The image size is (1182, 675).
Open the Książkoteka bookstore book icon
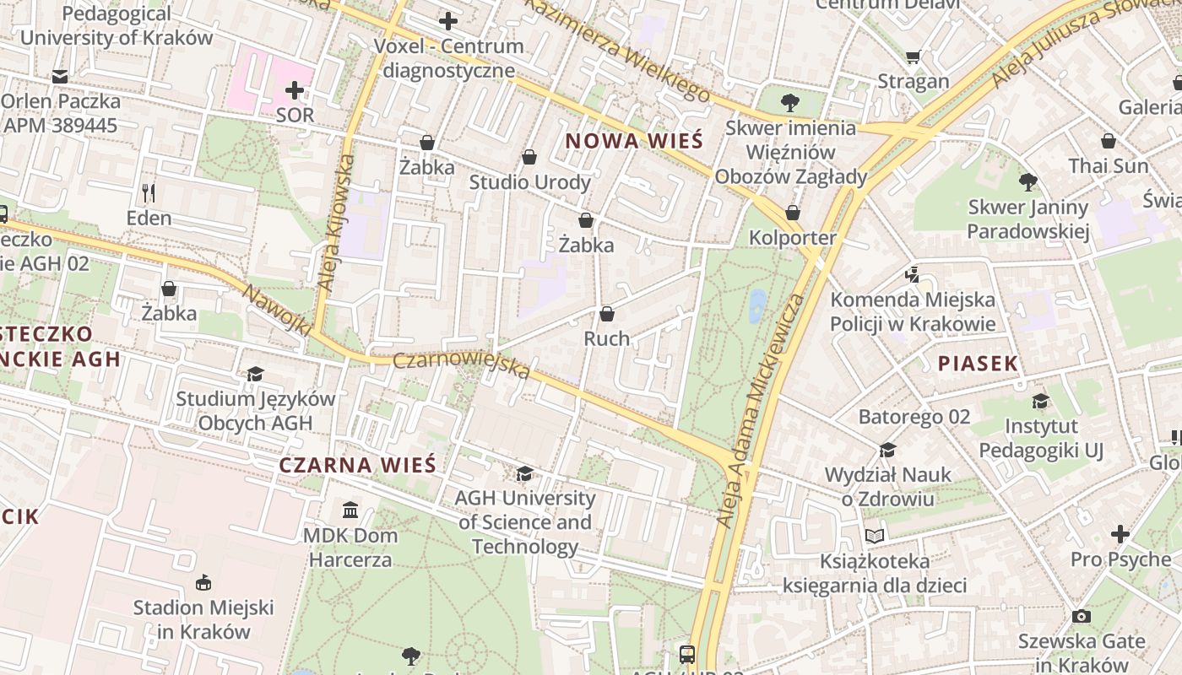875,536
